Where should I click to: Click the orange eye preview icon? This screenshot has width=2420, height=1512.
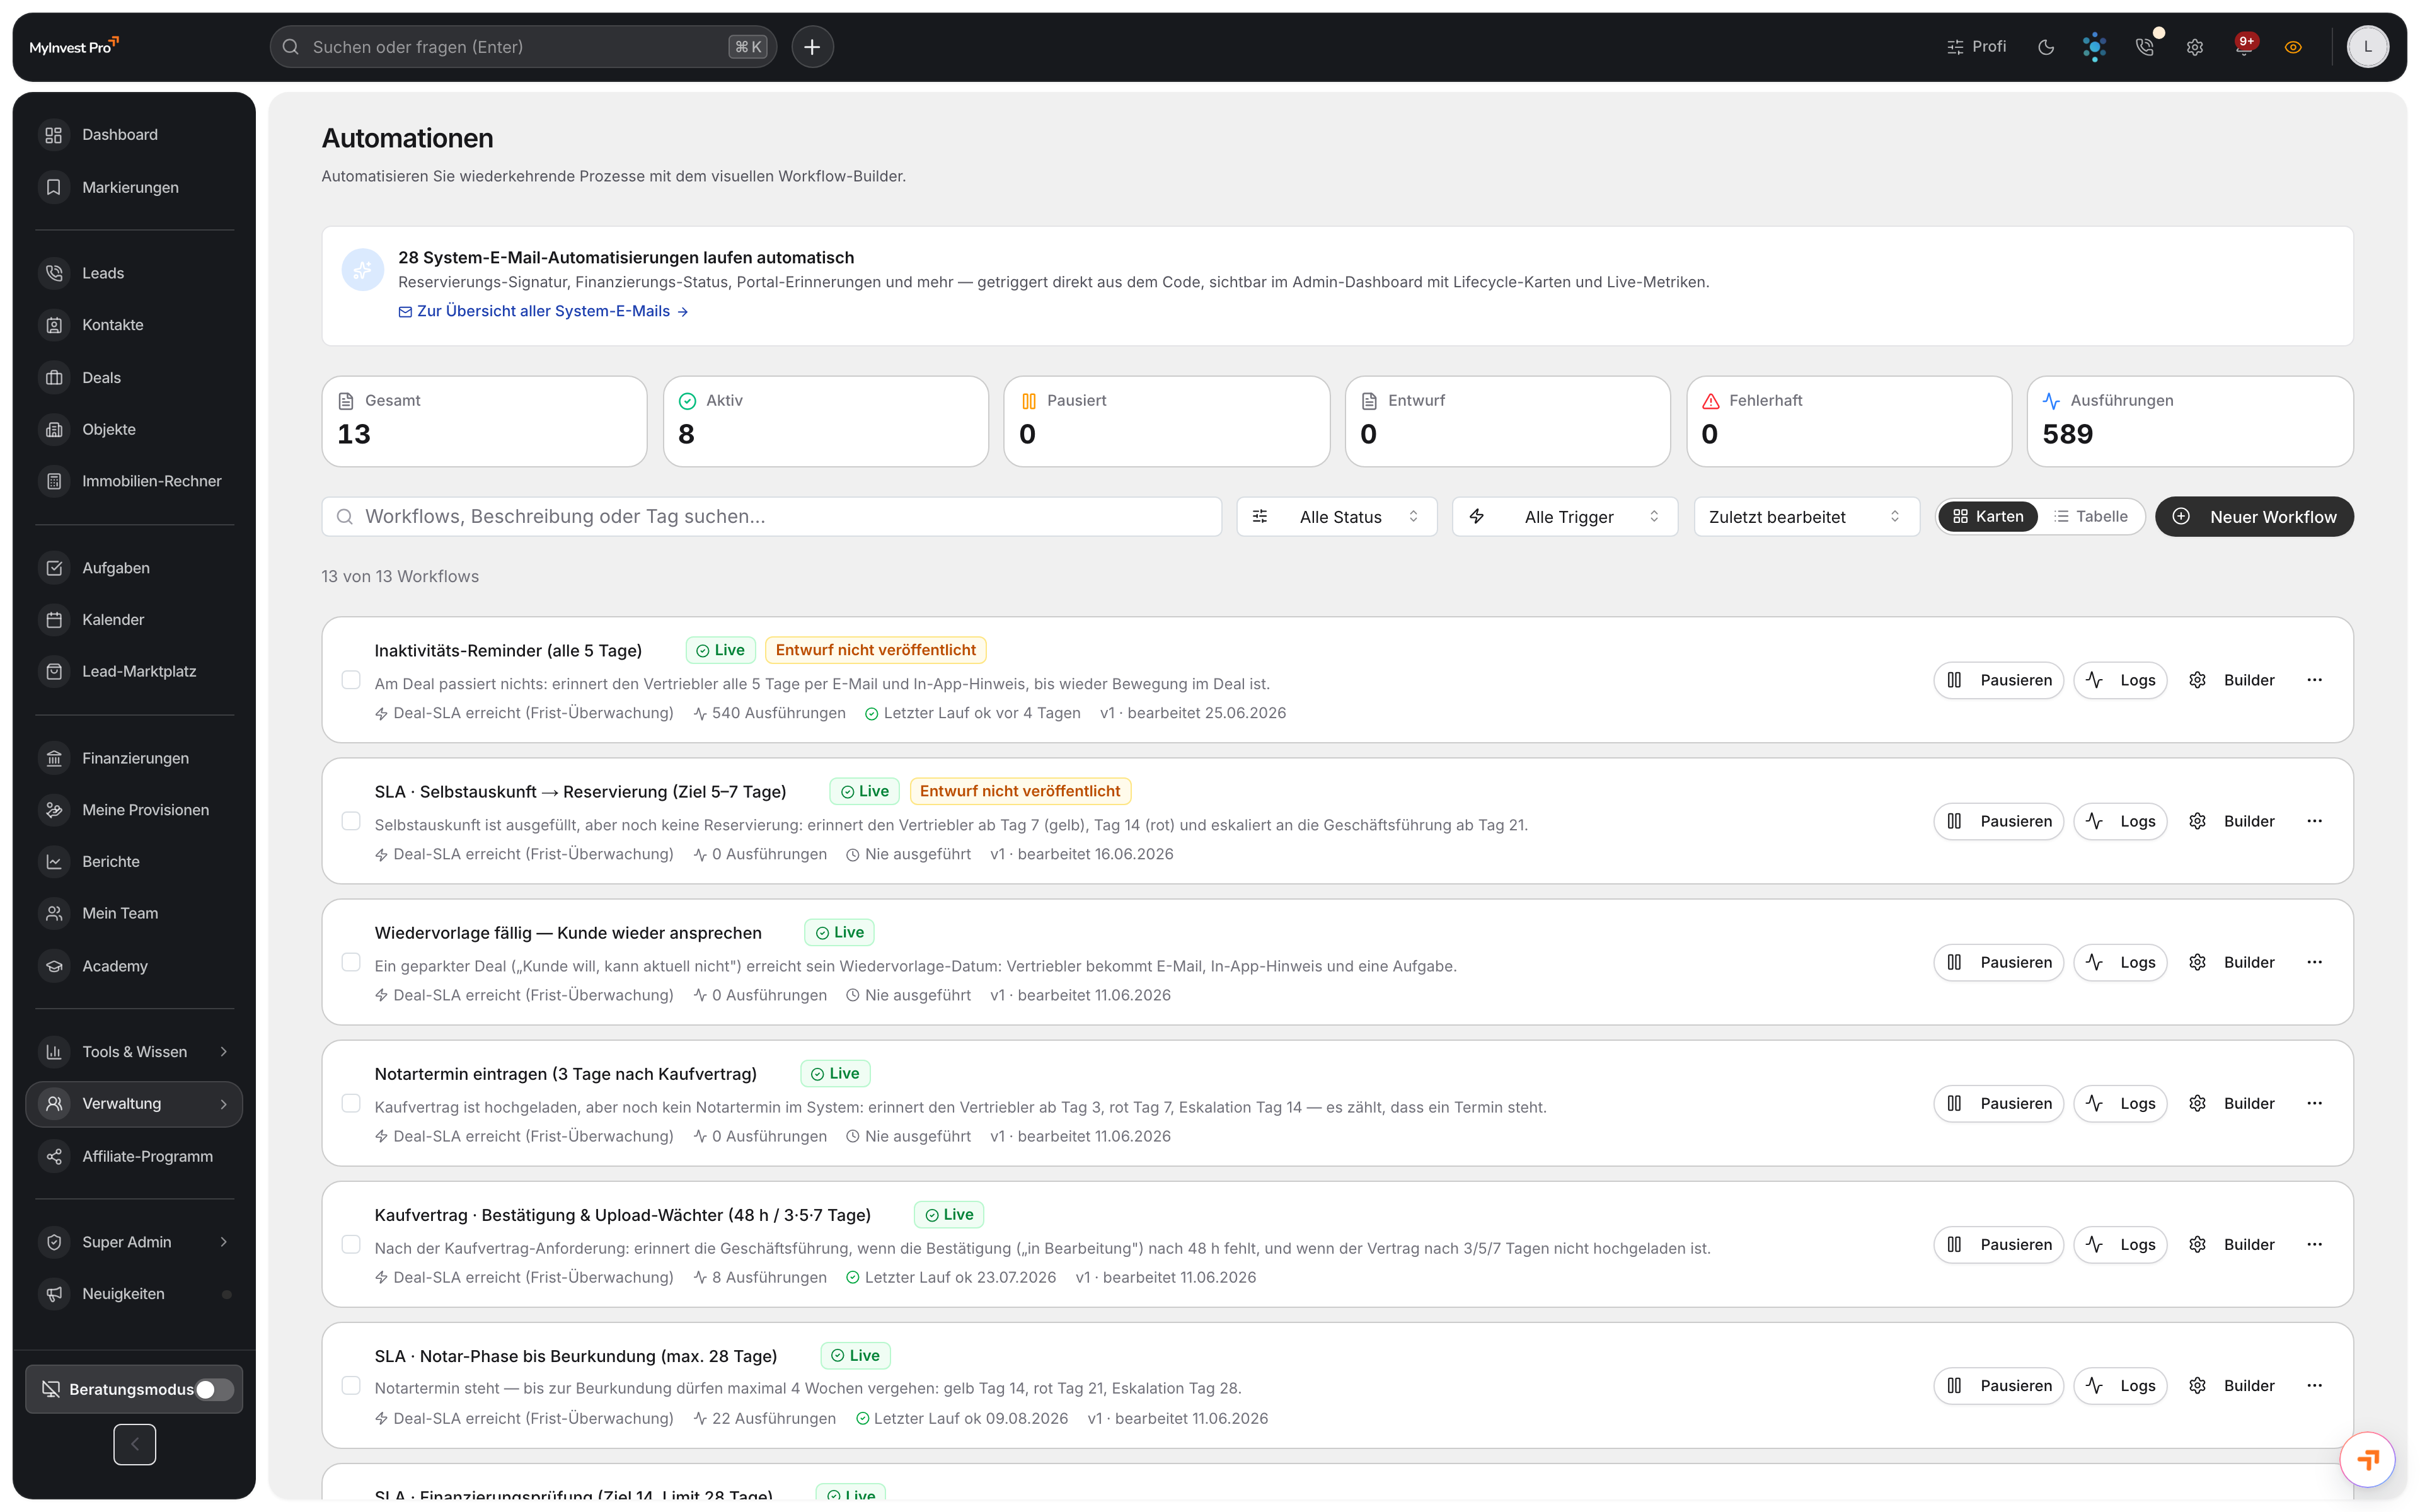pos(2293,47)
